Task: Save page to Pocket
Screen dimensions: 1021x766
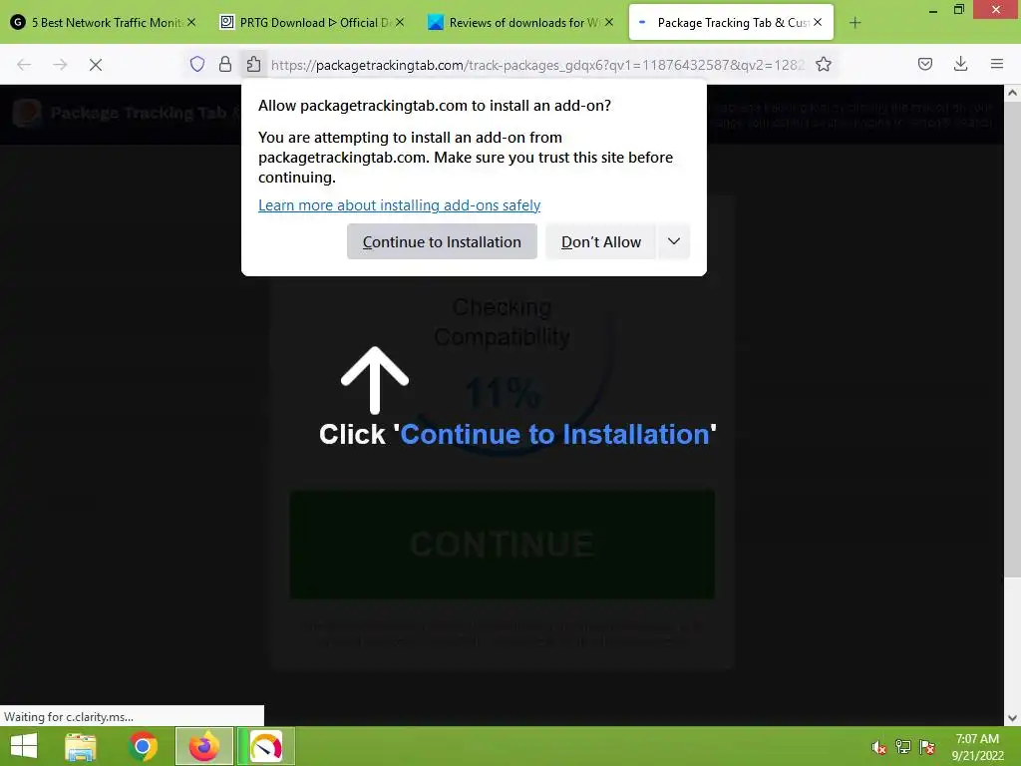Action: point(924,64)
